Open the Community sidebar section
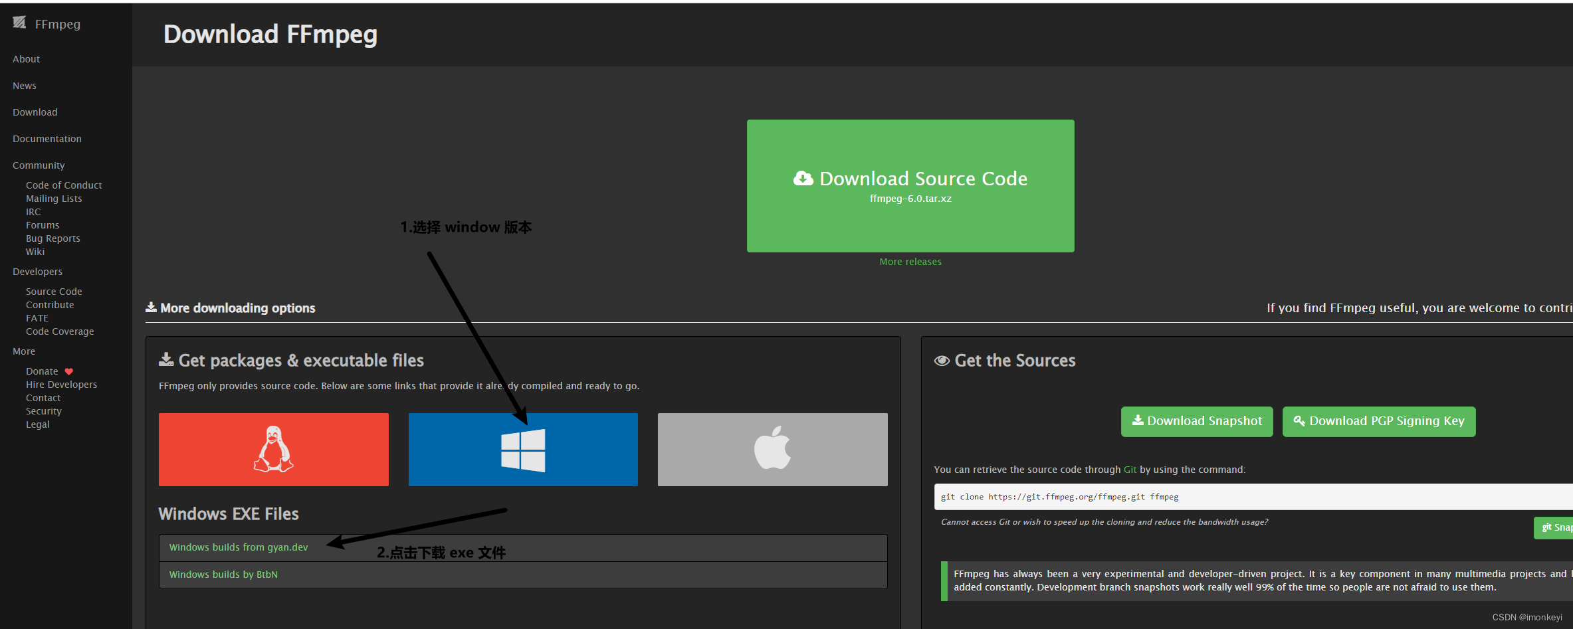 (39, 165)
